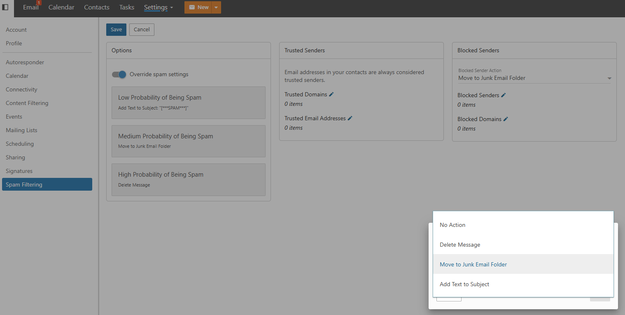Screen dimensions: 625x315
Task: Toggle Override spam settings switch
Action: click(x=119, y=75)
